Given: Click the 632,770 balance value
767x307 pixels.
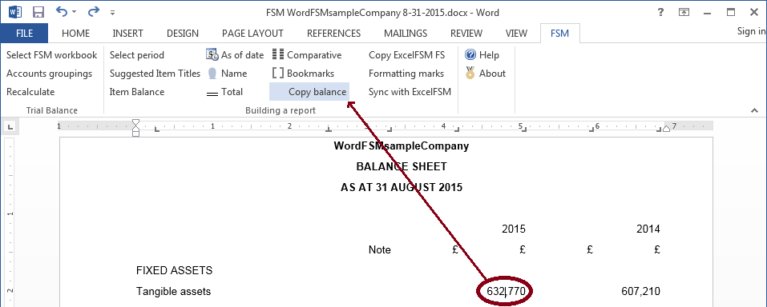Looking at the screenshot, I should point(507,292).
